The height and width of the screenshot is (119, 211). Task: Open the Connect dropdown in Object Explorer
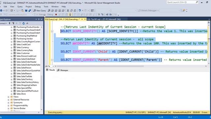[4, 23]
